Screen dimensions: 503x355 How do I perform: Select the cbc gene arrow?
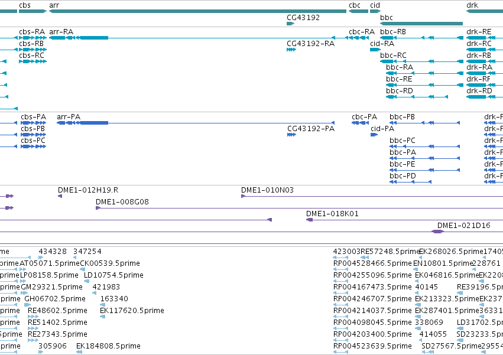tap(358, 11)
